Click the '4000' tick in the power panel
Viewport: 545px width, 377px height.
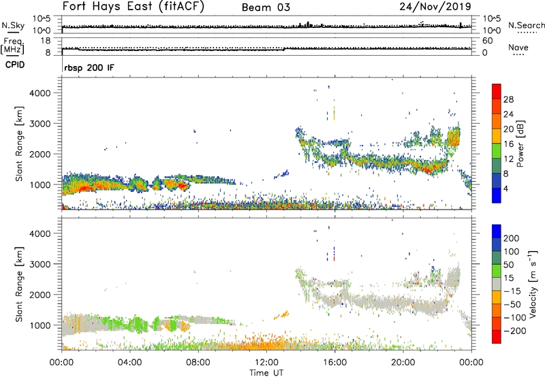point(40,93)
